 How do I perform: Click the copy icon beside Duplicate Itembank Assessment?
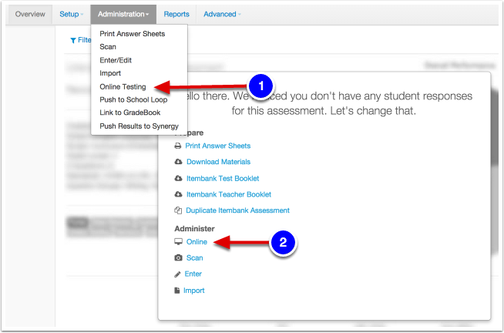pyautogui.click(x=178, y=210)
